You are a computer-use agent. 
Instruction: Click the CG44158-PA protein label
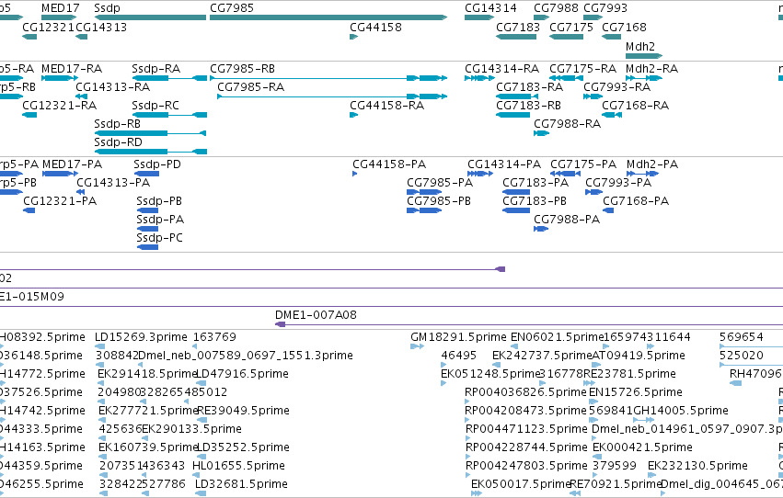point(389,164)
